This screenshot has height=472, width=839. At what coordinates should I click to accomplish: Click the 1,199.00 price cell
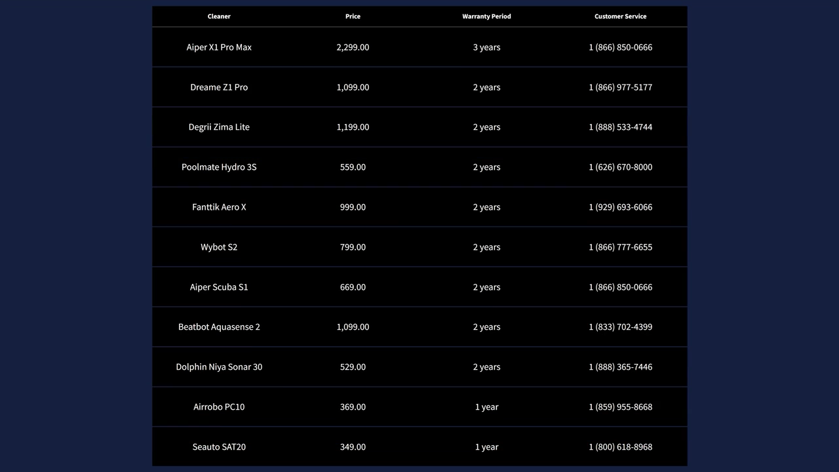(353, 127)
